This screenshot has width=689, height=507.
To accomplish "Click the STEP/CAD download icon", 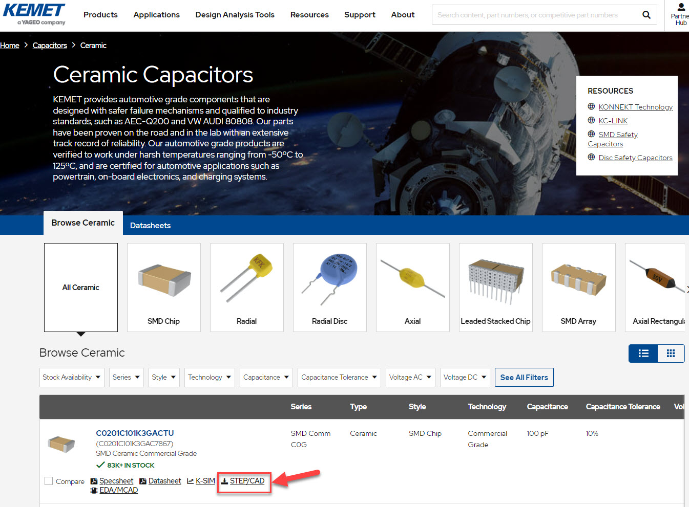I will pos(224,481).
